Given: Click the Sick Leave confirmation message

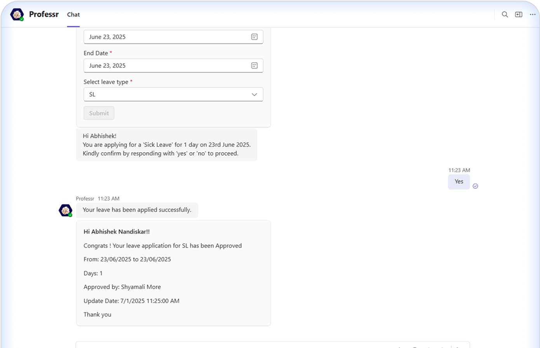Looking at the screenshot, I should click(166, 145).
